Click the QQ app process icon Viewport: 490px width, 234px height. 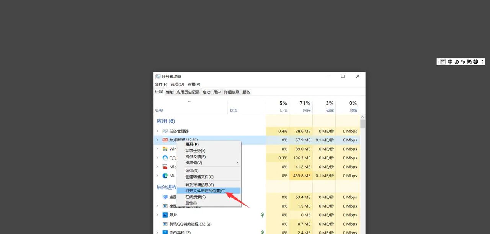[x=165, y=158]
